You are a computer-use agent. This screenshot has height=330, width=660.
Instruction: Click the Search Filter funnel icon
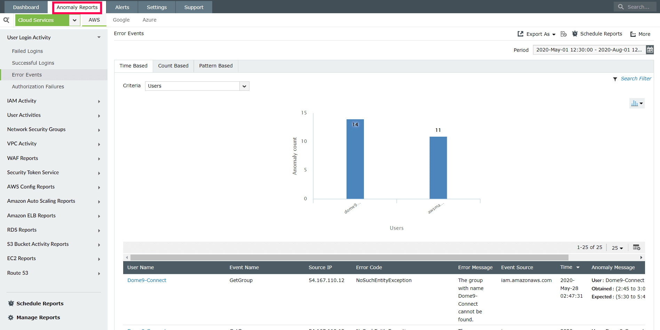coord(615,79)
